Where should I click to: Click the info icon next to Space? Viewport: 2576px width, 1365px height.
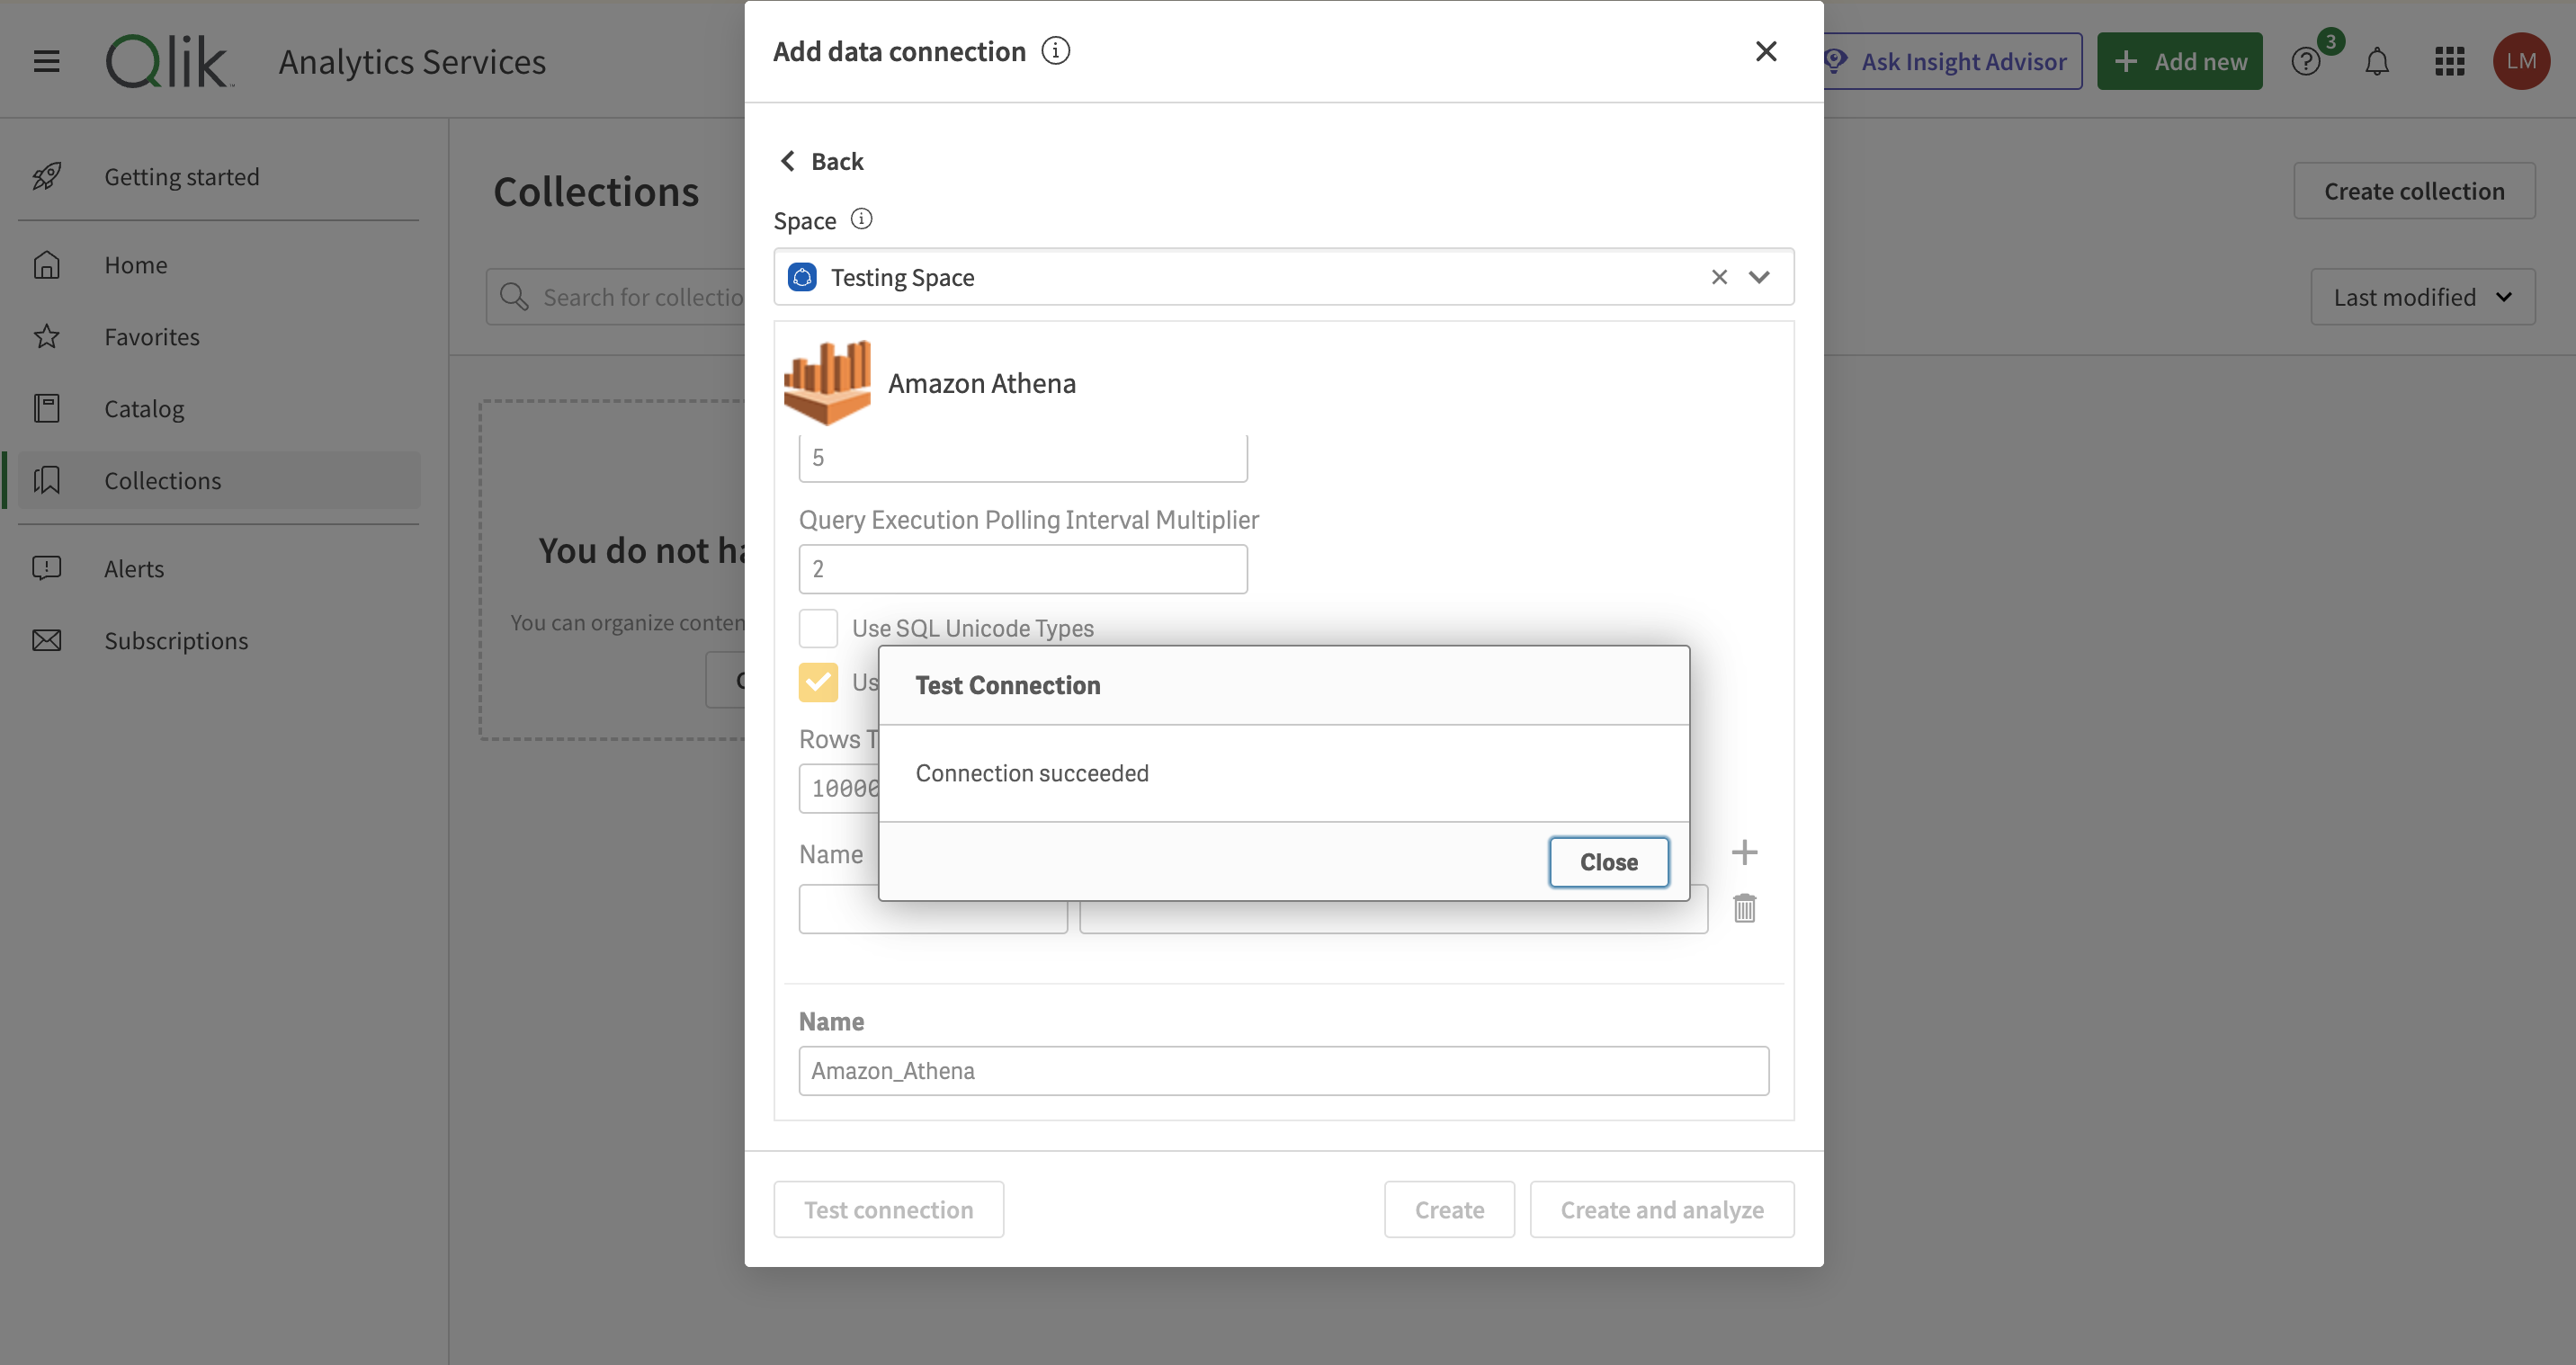[x=861, y=219]
